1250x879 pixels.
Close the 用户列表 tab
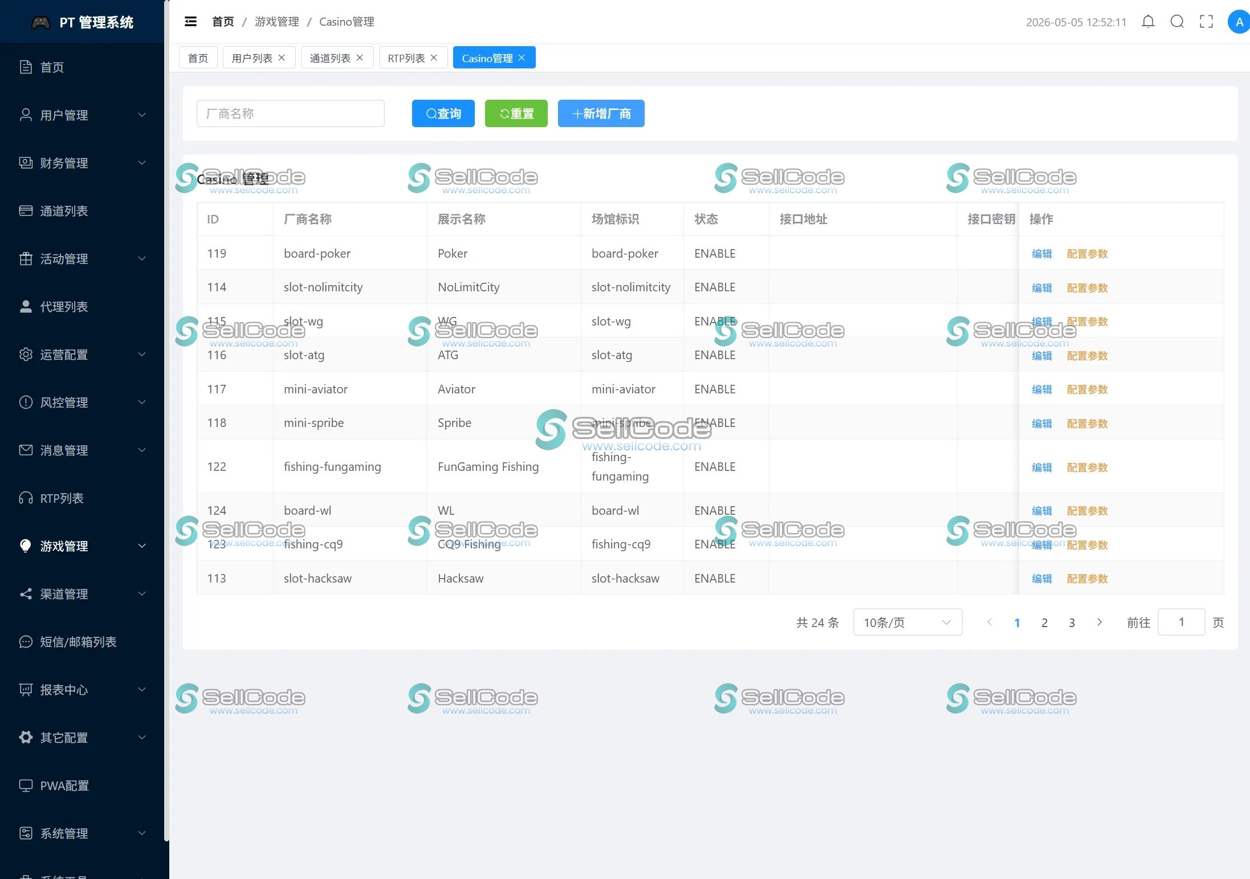(x=282, y=58)
